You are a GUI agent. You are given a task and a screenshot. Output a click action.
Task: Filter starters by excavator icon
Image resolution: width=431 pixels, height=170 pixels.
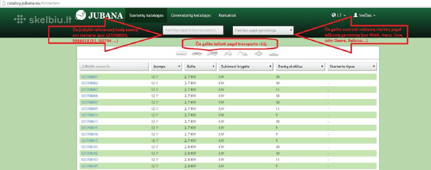(243, 54)
